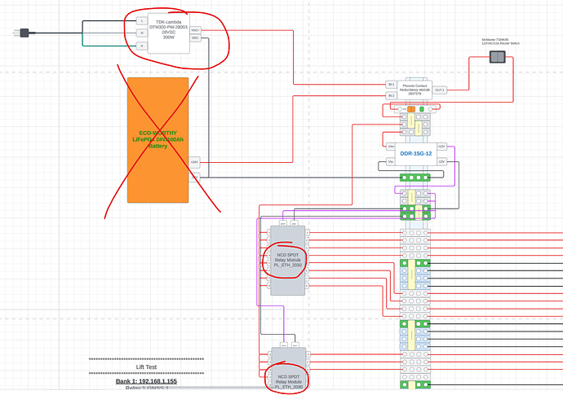Click the IN 2 port of the redundancy module
Image resolution: width=563 pixels, height=395 pixels.
pyautogui.click(x=391, y=96)
